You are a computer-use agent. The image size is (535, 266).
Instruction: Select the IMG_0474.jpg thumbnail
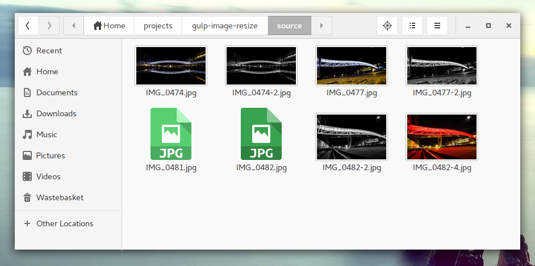tap(171, 66)
